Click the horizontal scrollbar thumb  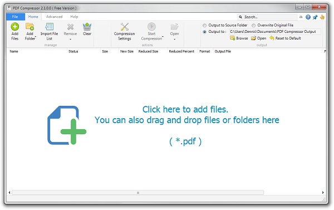(138, 193)
